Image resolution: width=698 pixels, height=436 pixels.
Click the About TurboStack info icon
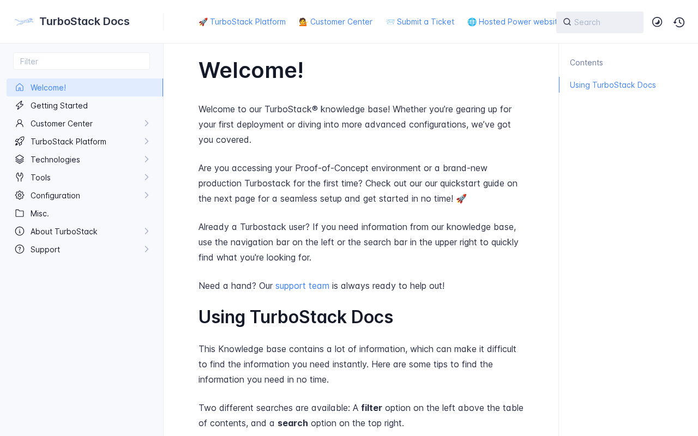click(x=20, y=231)
